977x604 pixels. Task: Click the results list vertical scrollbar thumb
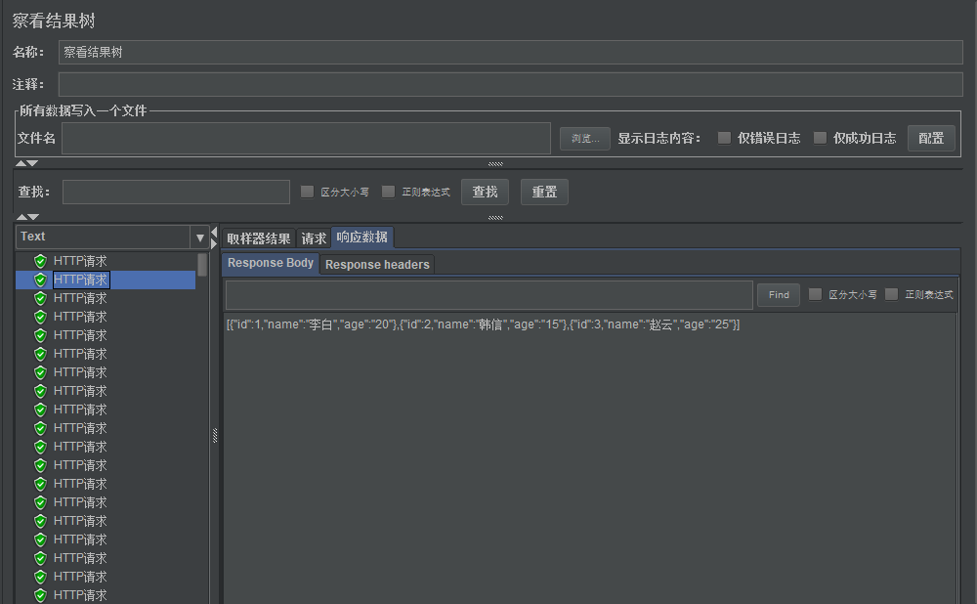(x=202, y=265)
